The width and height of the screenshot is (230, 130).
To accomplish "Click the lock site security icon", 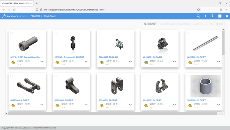I will click(41, 10).
